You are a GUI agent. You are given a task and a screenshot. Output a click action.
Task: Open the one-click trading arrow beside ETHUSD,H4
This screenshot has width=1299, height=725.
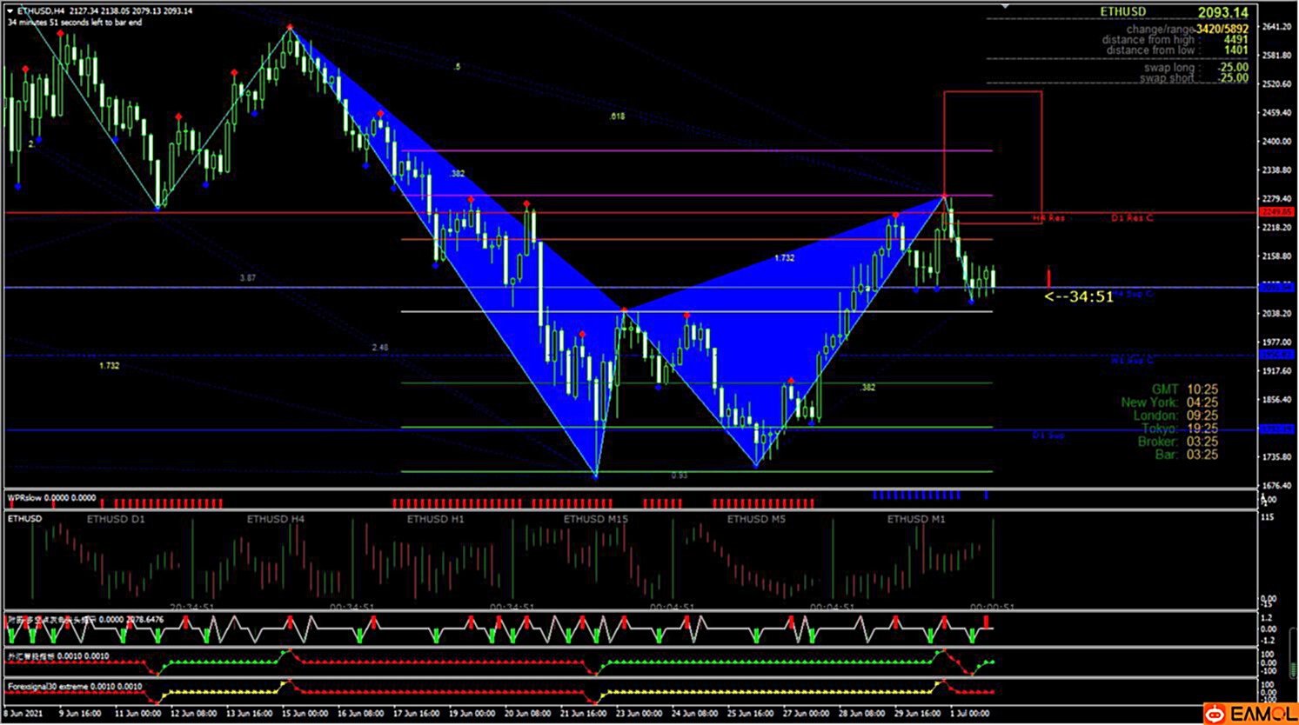click(10, 11)
